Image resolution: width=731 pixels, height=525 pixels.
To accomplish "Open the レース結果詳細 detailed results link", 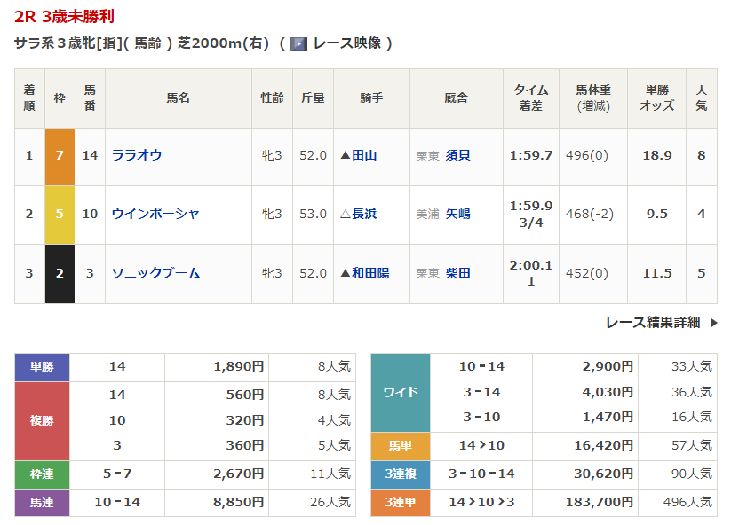I will (x=653, y=323).
